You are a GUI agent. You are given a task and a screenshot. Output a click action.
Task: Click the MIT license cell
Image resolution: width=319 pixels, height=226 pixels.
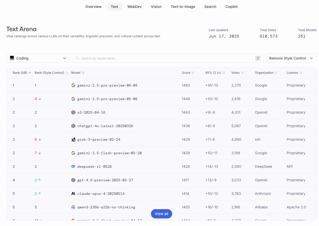click(290, 166)
